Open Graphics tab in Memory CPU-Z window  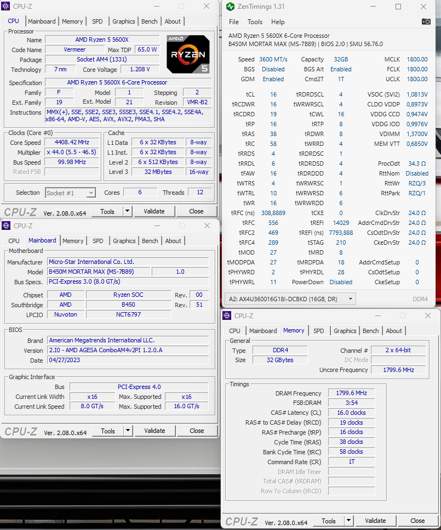coord(345,331)
